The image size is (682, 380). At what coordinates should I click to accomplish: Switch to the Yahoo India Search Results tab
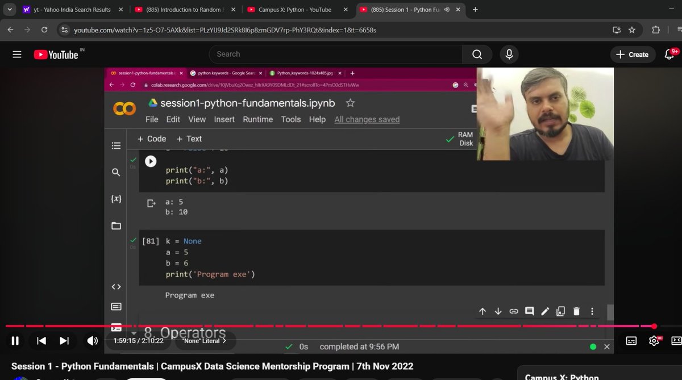[71, 10]
